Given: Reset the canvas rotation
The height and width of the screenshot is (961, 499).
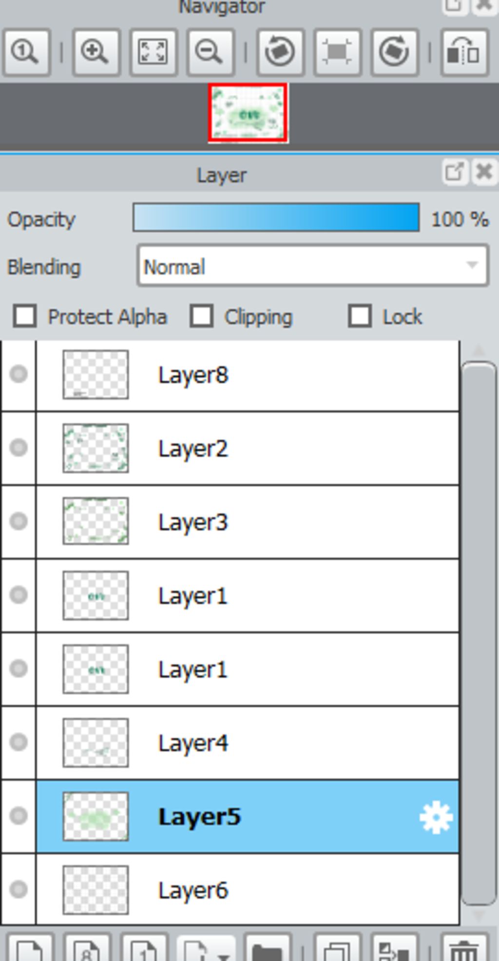Looking at the screenshot, I should pyautogui.click(x=337, y=53).
